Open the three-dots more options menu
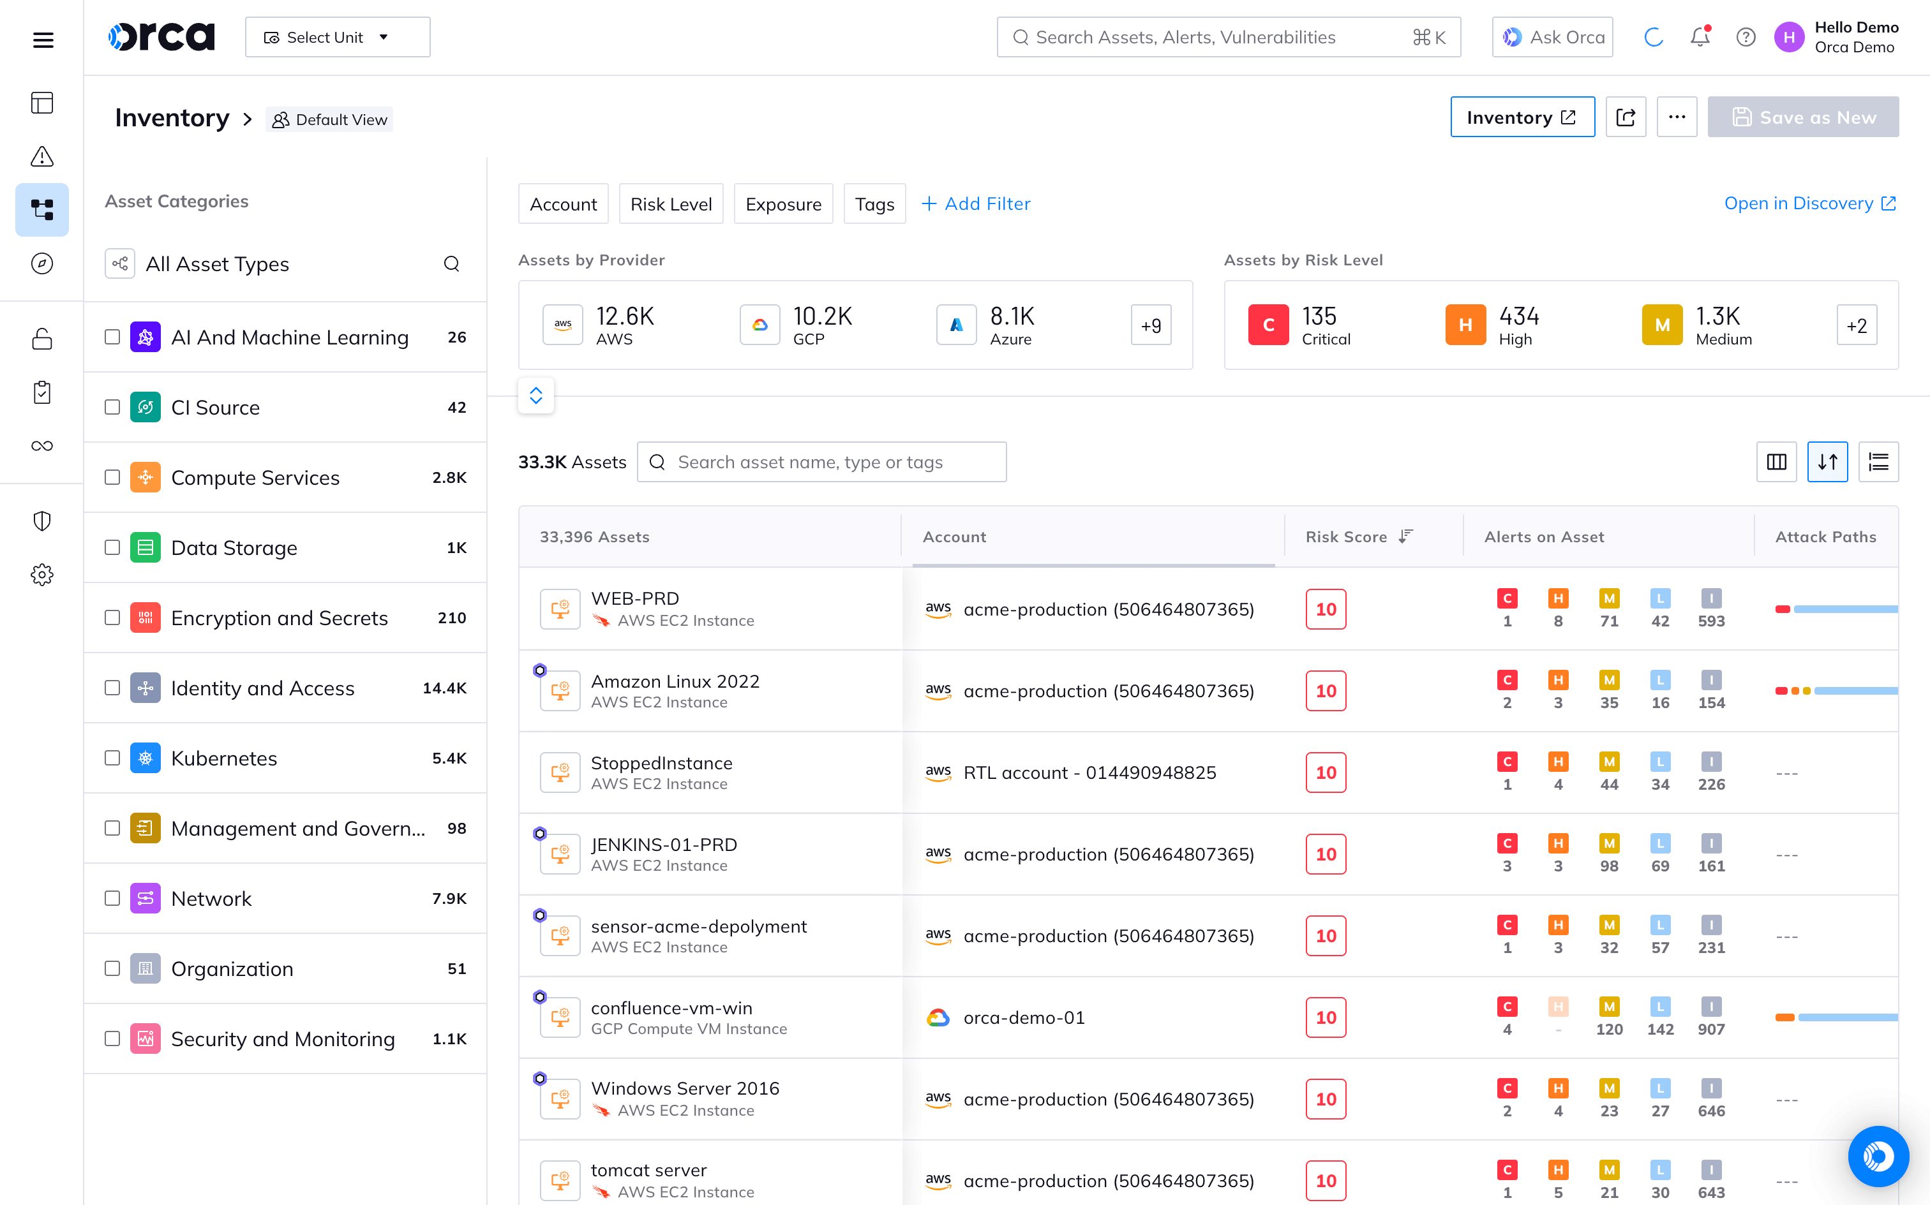The height and width of the screenshot is (1205, 1930). (1677, 117)
